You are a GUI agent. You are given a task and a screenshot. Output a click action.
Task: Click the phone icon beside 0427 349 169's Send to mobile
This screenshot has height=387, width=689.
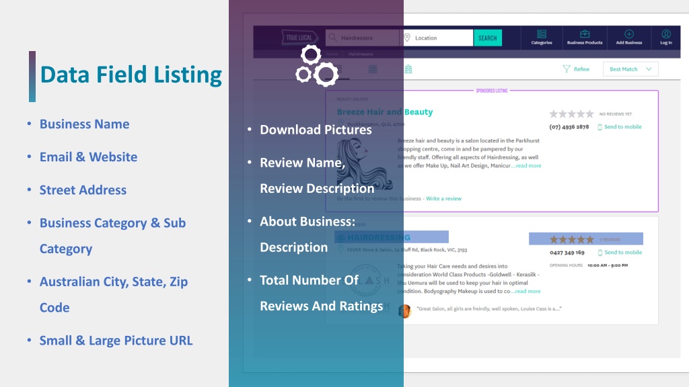coord(600,253)
